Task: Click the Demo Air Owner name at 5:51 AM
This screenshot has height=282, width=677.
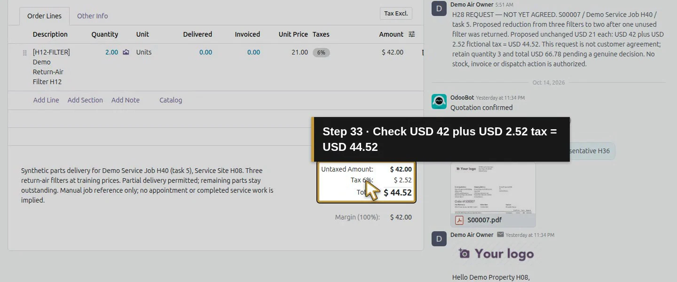Action: click(472, 4)
